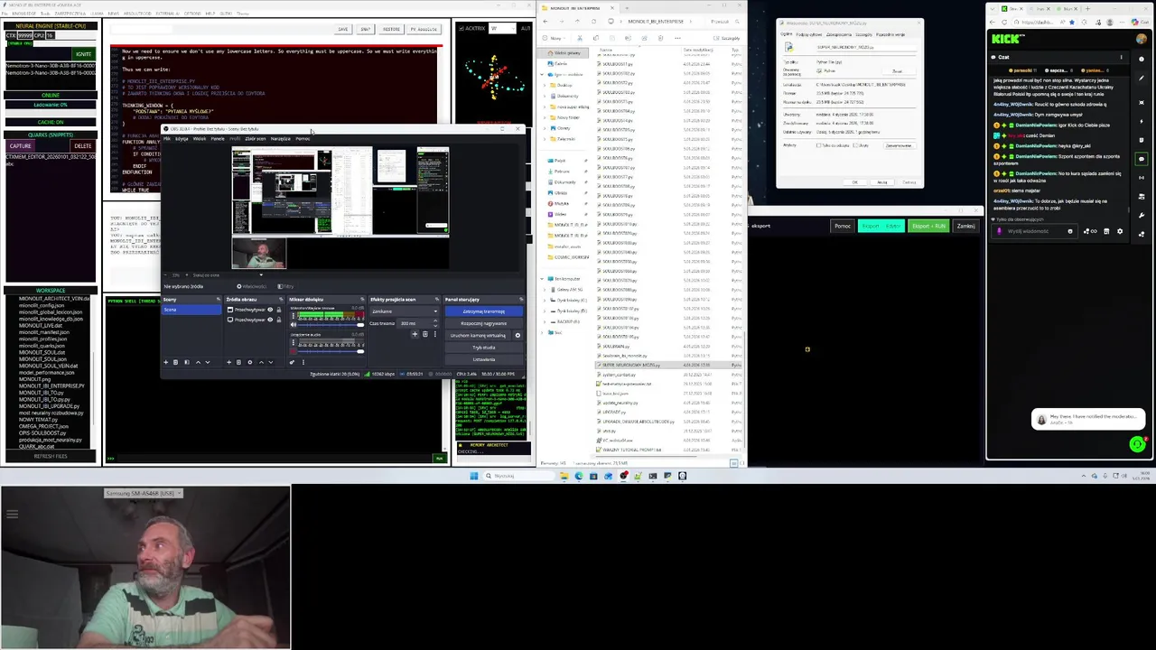Open virtual camera settings gear in OBS

pos(517,335)
